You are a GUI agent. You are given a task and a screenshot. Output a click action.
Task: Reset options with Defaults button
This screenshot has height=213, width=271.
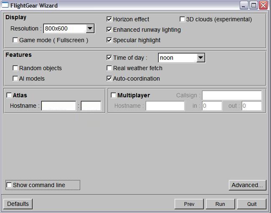click(x=18, y=204)
